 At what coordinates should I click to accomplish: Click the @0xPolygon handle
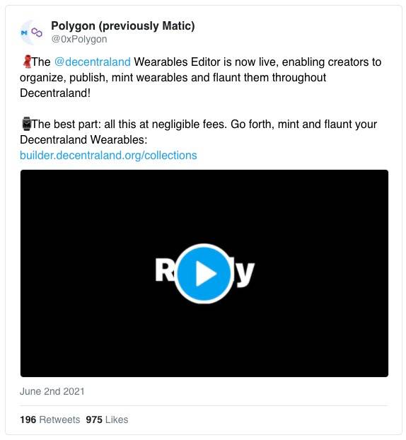click(79, 39)
